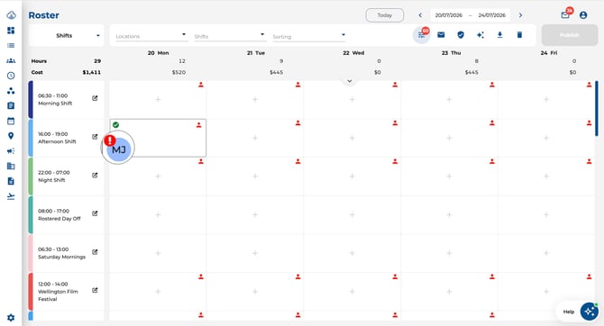Edit the Saturday Mornings row icon
The height and width of the screenshot is (326, 604).
coord(95,252)
